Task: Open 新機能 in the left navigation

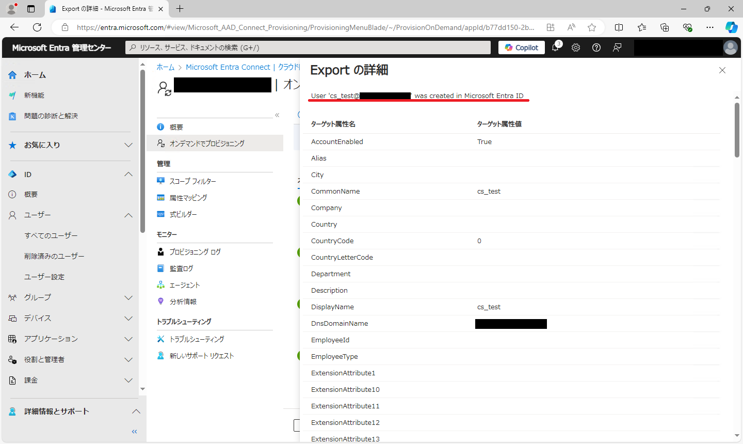Action: (x=34, y=96)
